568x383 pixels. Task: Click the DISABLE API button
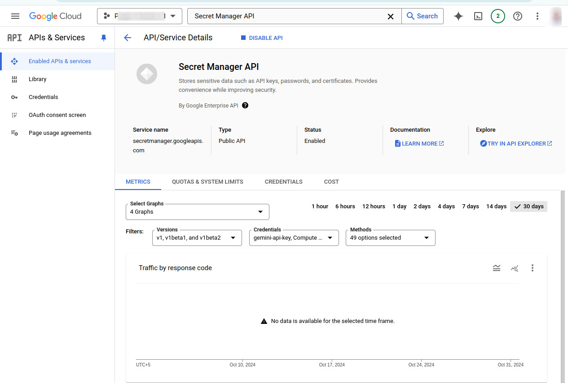pyautogui.click(x=262, y=38)
